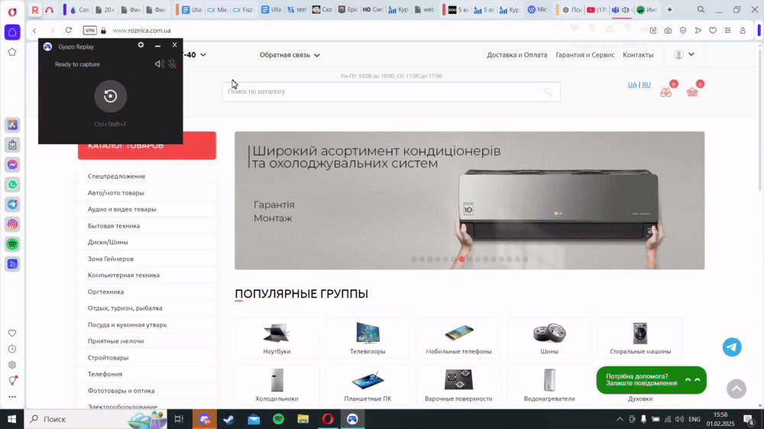The image size is (764, 429).
Task: Open Авто/мото товары category
Action: click(x=116, y=193)
